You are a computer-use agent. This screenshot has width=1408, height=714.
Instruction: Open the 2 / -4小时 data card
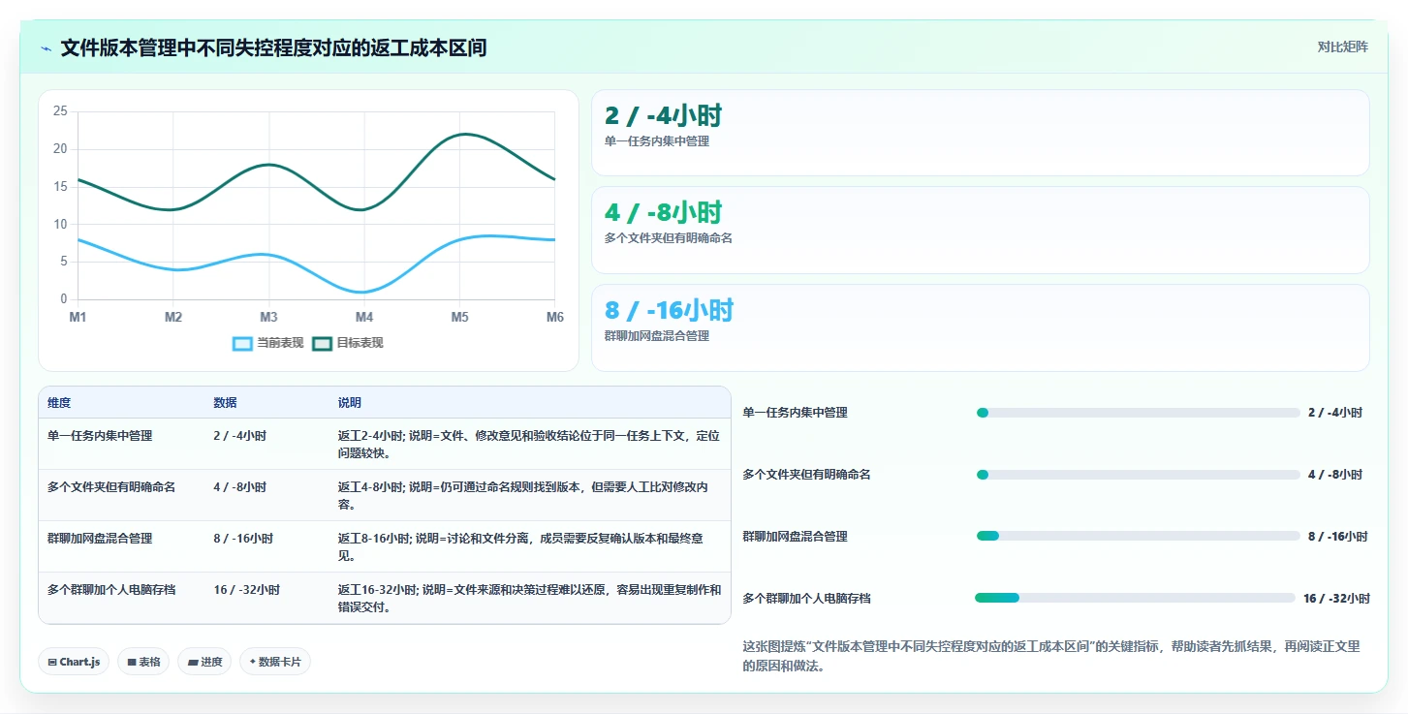(981, 133)
